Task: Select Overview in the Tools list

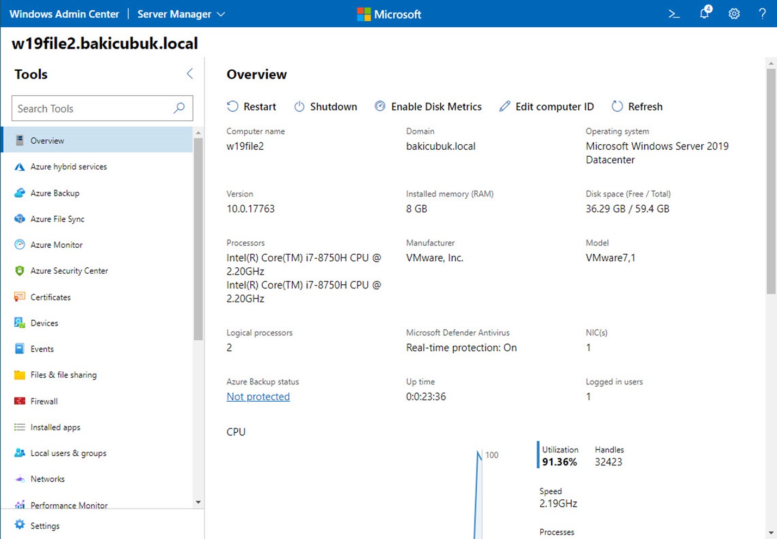Action: (97, 140)
